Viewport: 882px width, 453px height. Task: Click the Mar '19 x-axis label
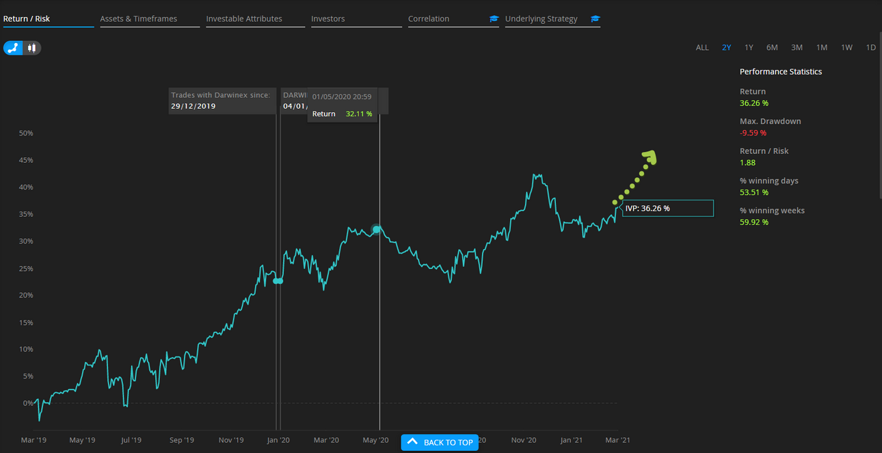34,440
